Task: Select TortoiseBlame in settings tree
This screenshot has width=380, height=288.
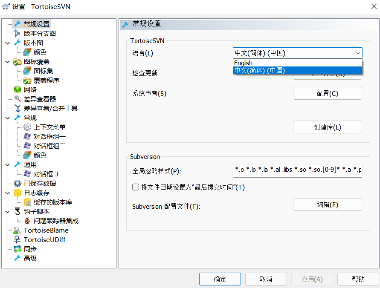Action: pyautogui.click(x=46, y=230)
